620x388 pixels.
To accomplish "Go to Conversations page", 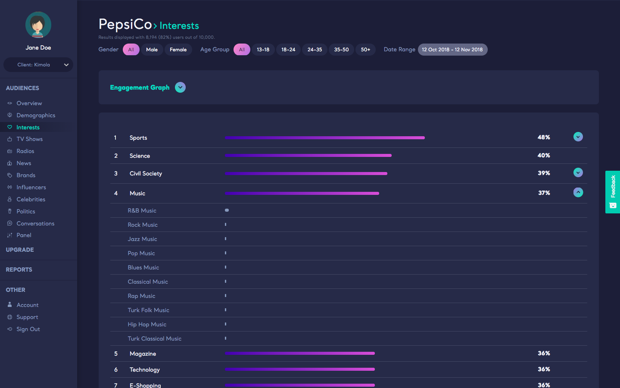I will (35, 223).
